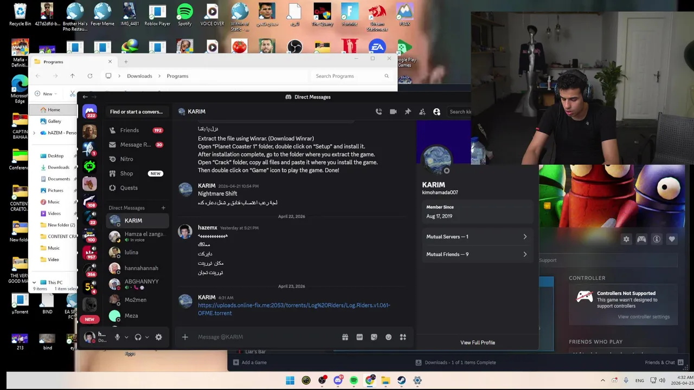
Task: Click the Discord search box
Action: [460, 112]
